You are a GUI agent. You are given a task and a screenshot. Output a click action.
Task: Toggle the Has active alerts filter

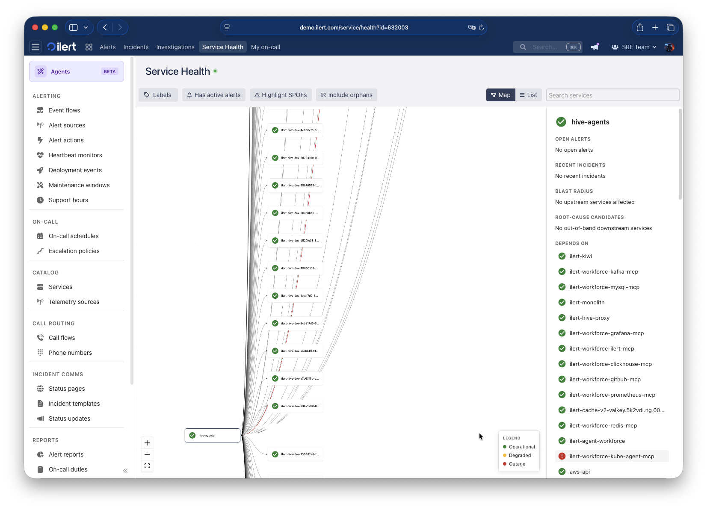214,95
